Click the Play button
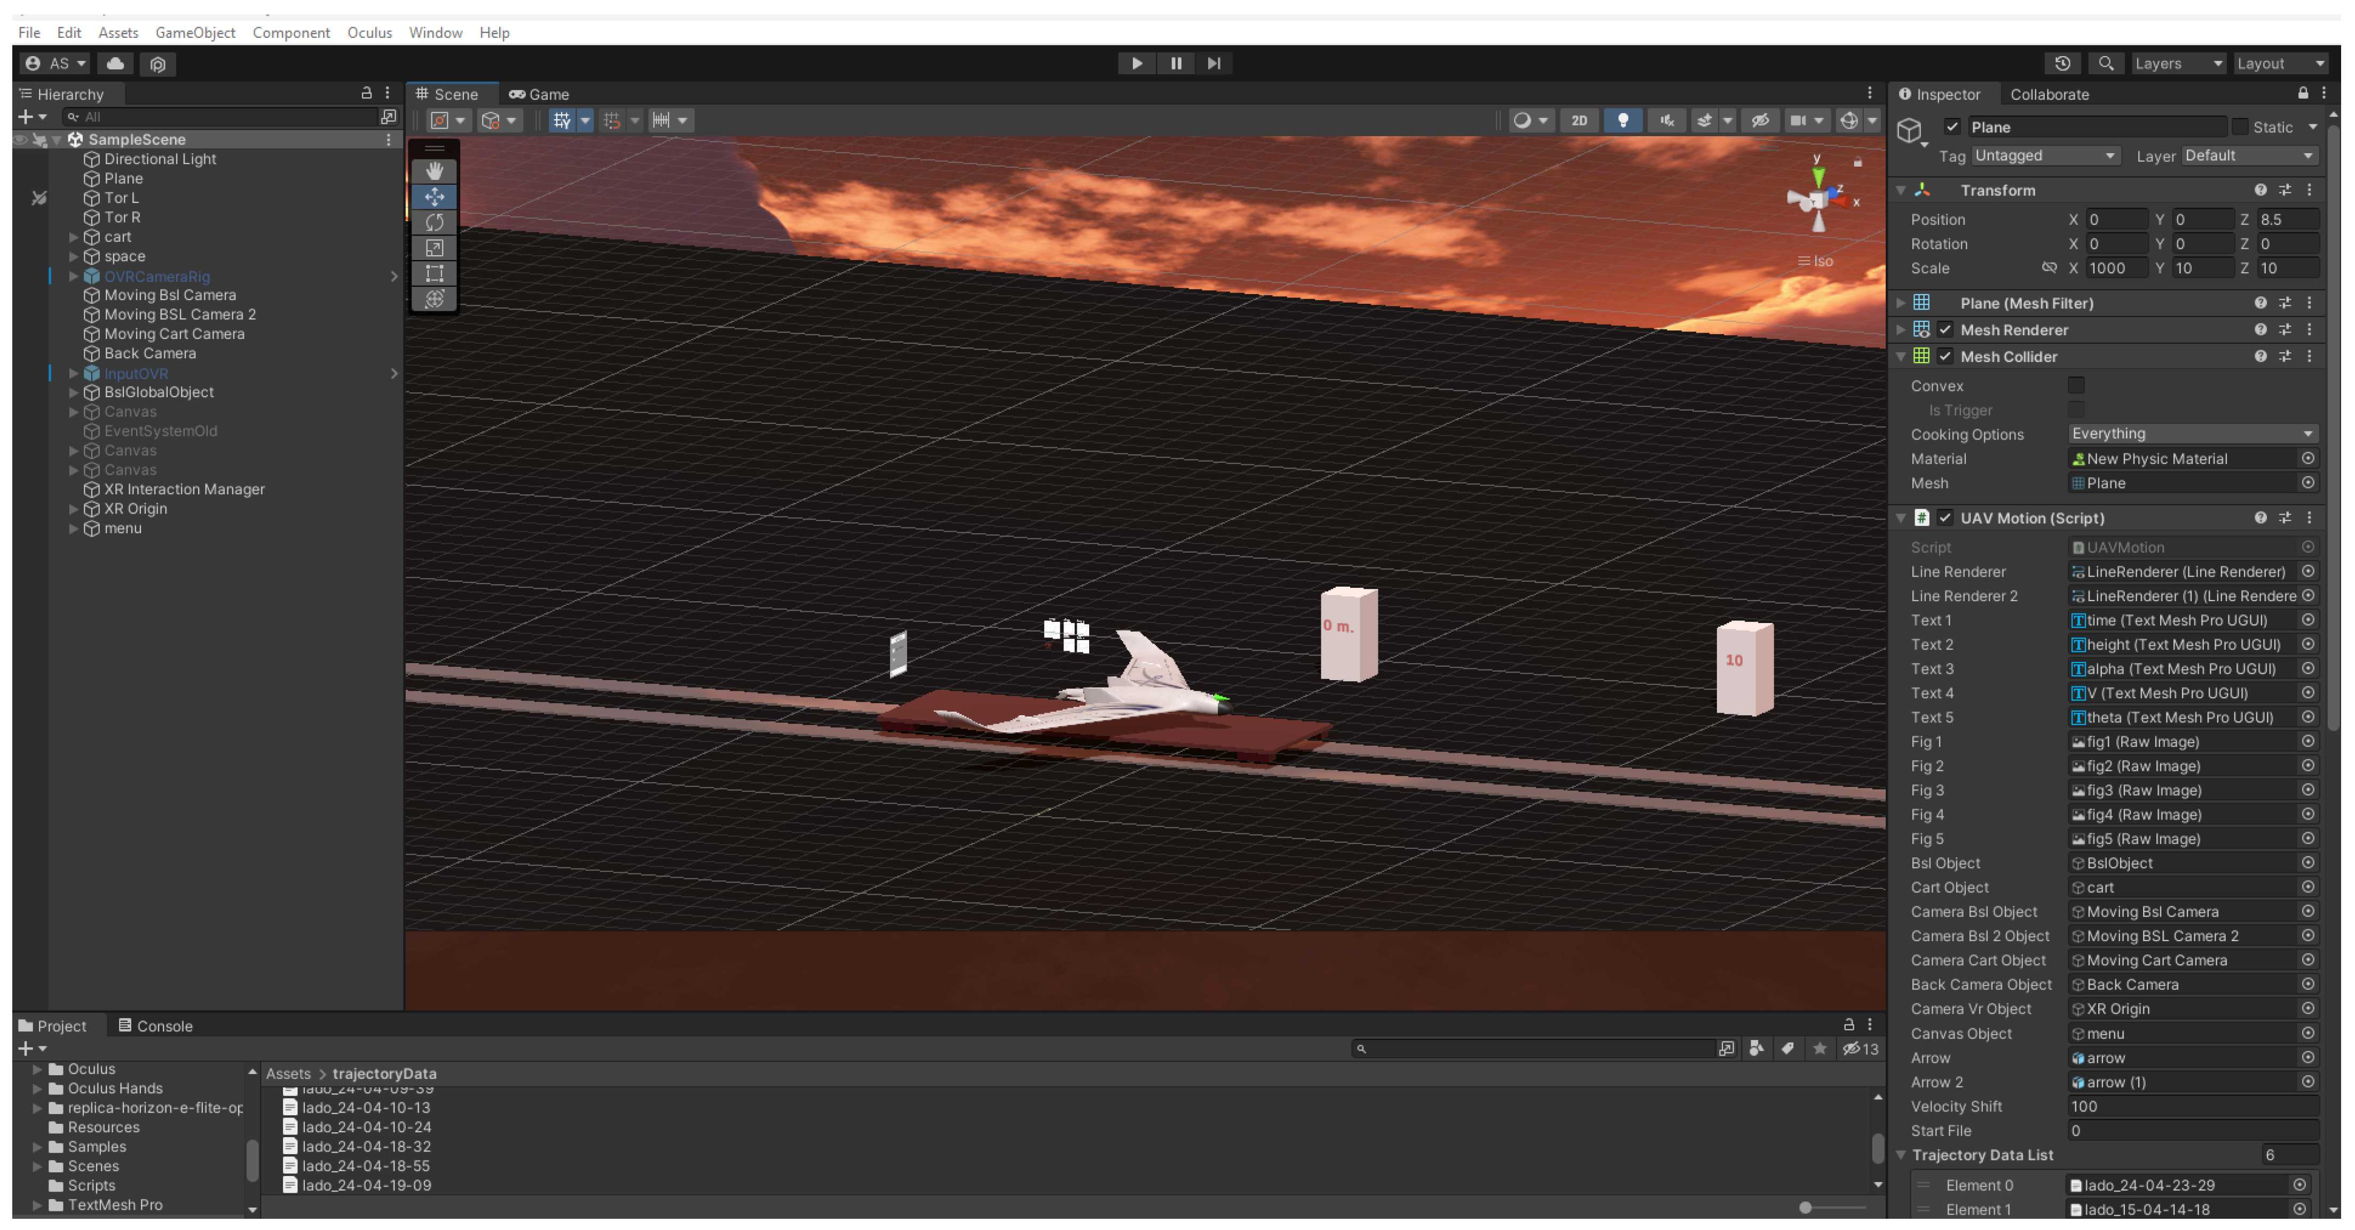Image resolution: width=2355 pixels, height=1230 pixels. click(x=1136, y=63)
